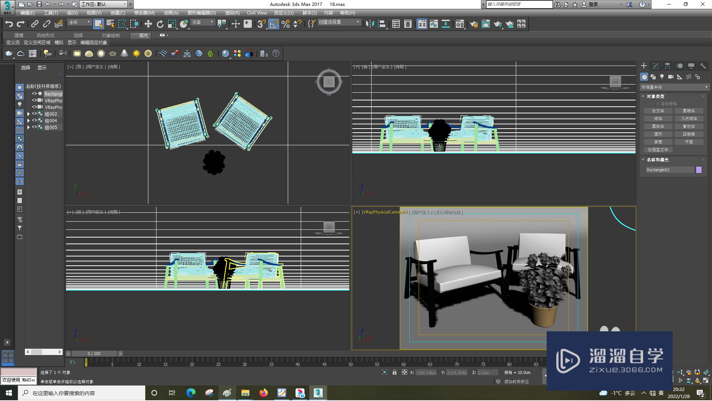Screen dimensions: 712x401
Task: Activate the Select and Rotate tool
Action: (160, 24)
